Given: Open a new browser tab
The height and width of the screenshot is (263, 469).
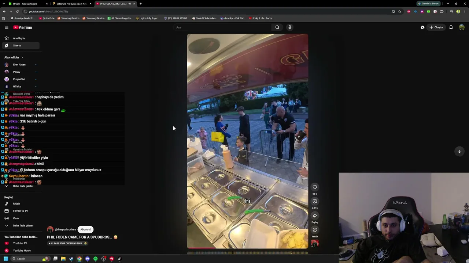Looking at the screenshot, I should [x=141, y=4].
